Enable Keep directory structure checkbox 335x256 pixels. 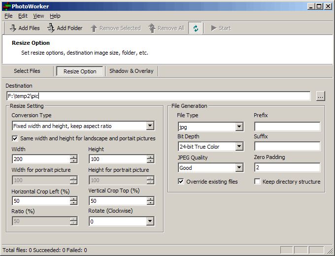(257, 182)
